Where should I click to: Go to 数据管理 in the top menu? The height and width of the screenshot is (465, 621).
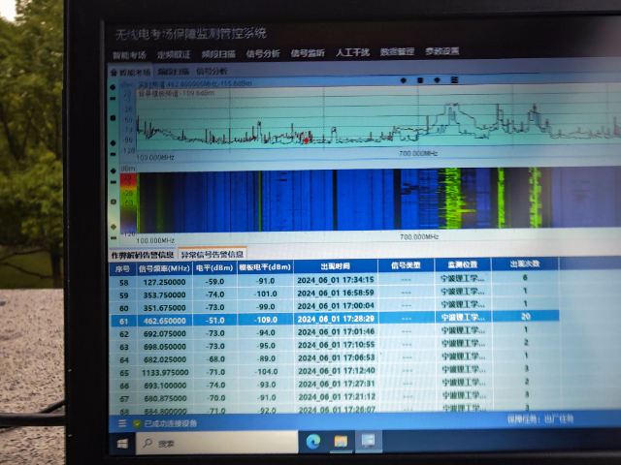point(397,52)
